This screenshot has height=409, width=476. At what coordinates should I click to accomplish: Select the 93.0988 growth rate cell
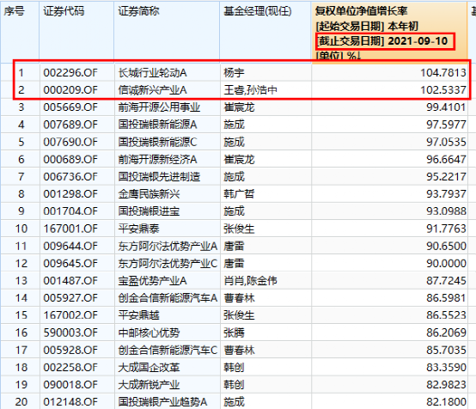(446, 211)
